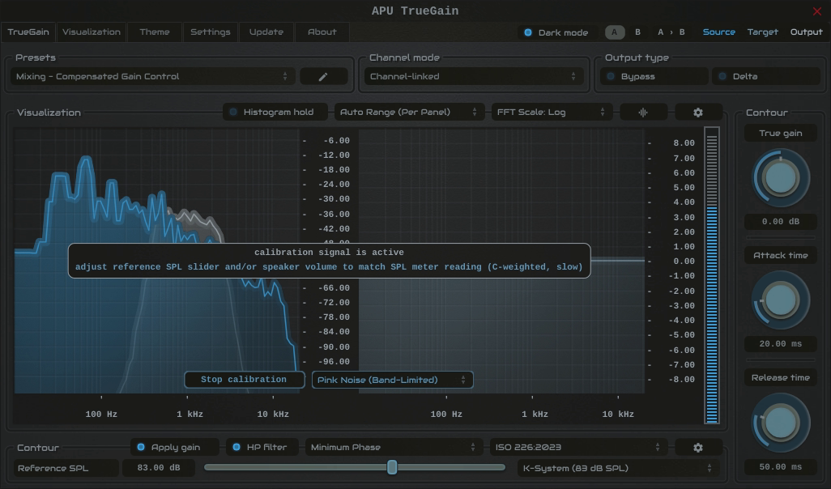Open the Presets dropdown list
Image resolution: width=831 pixels, height=489 pixels.
(152, 77)
